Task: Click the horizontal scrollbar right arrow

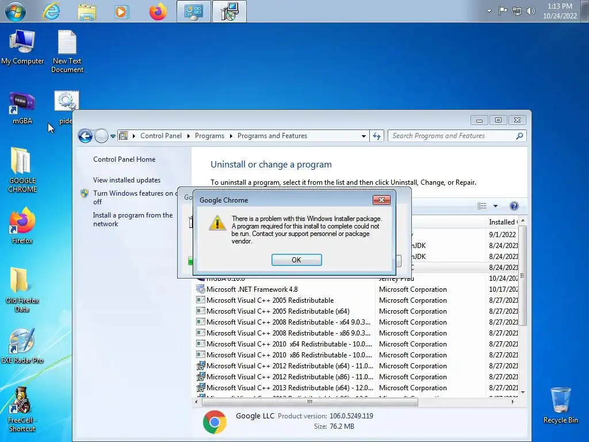Action: coord(513,402)
